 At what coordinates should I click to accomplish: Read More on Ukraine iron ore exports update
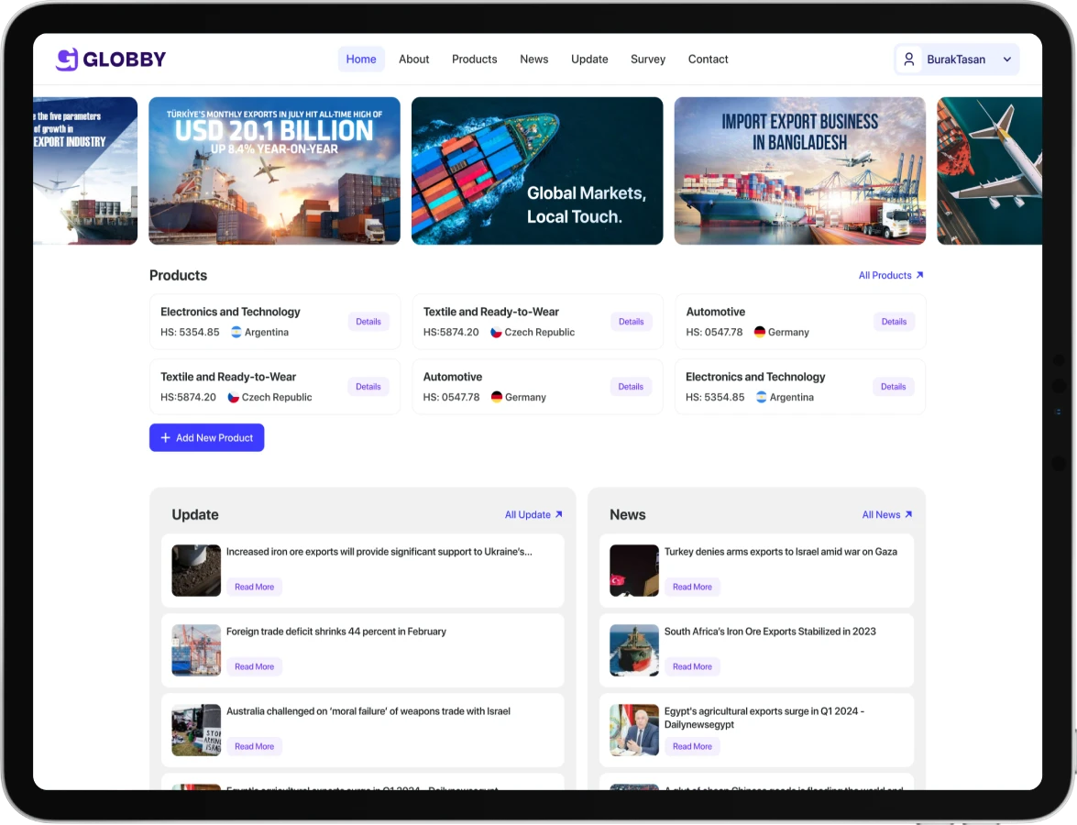point(254,587)
